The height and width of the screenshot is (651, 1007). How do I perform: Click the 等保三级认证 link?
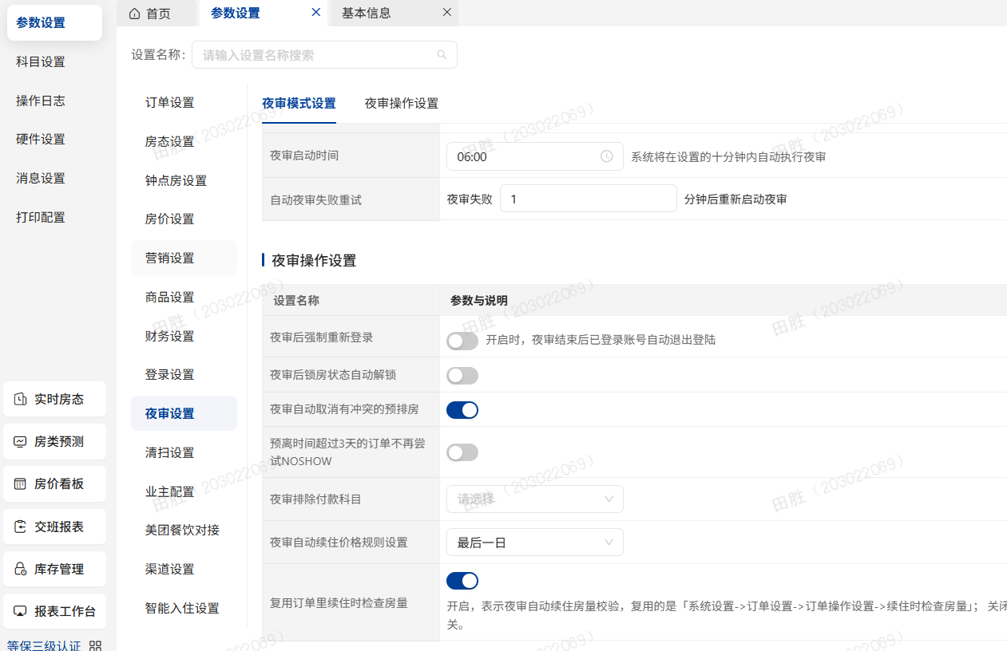42,645
